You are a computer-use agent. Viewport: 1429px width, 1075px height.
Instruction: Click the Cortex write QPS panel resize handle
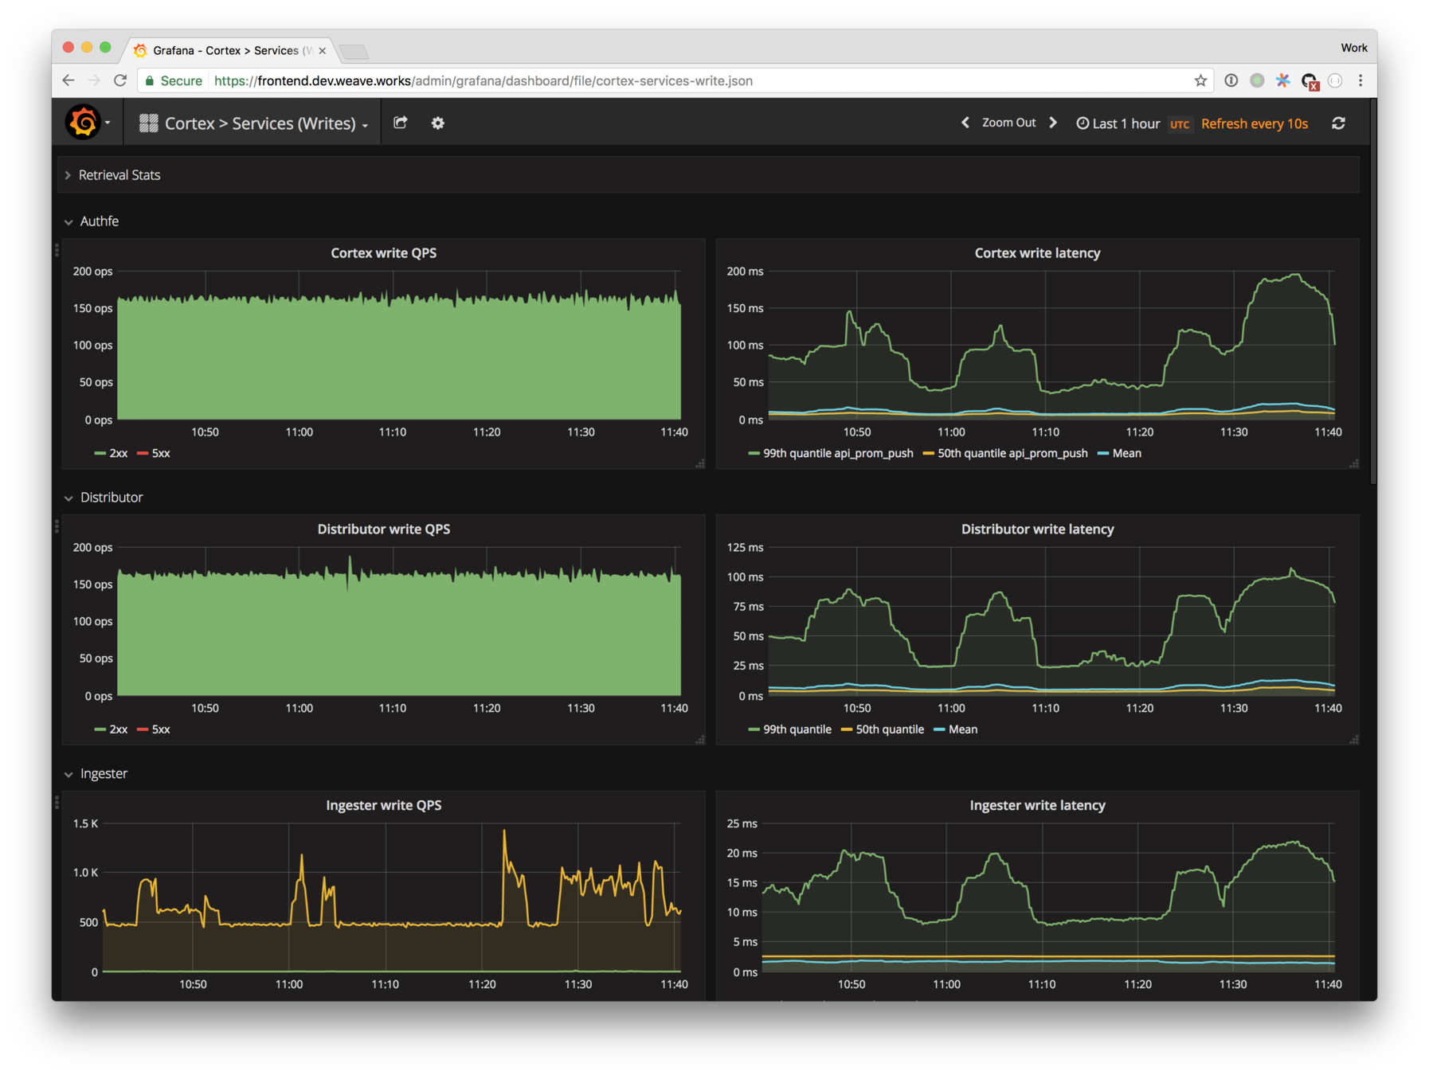point(700,463)
